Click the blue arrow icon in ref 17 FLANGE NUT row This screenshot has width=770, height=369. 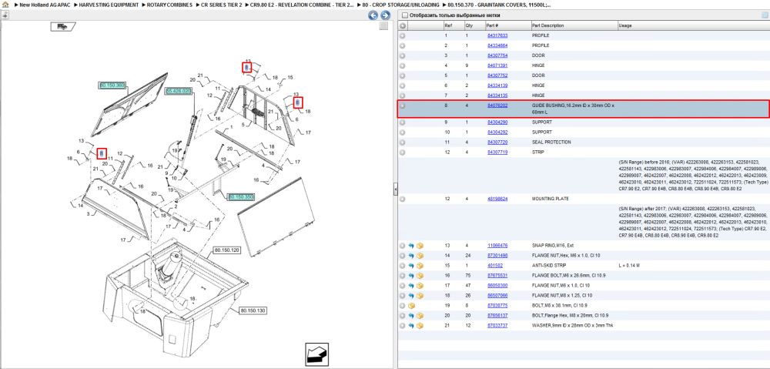(411, 286)
